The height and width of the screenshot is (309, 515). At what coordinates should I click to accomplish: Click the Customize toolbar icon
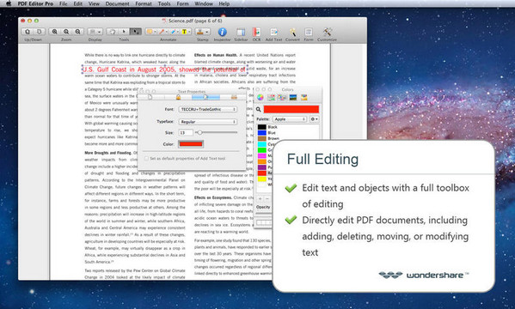click(x=327, y=32)
